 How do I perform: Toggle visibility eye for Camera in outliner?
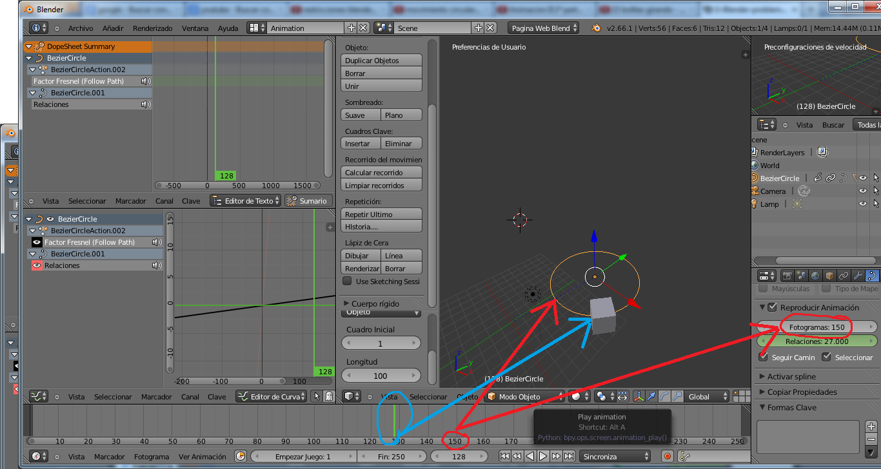click(x=862, y=191)
